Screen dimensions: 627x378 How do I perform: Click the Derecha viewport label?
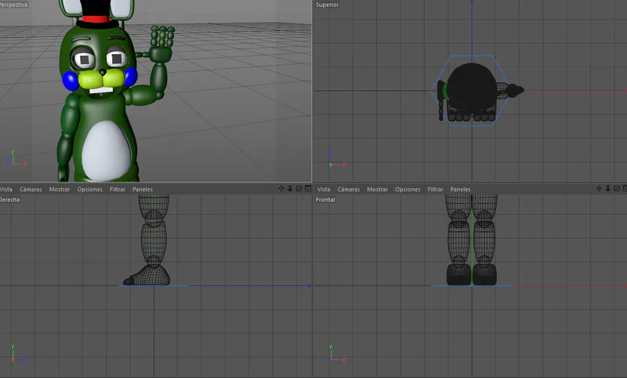click(10, 200)
